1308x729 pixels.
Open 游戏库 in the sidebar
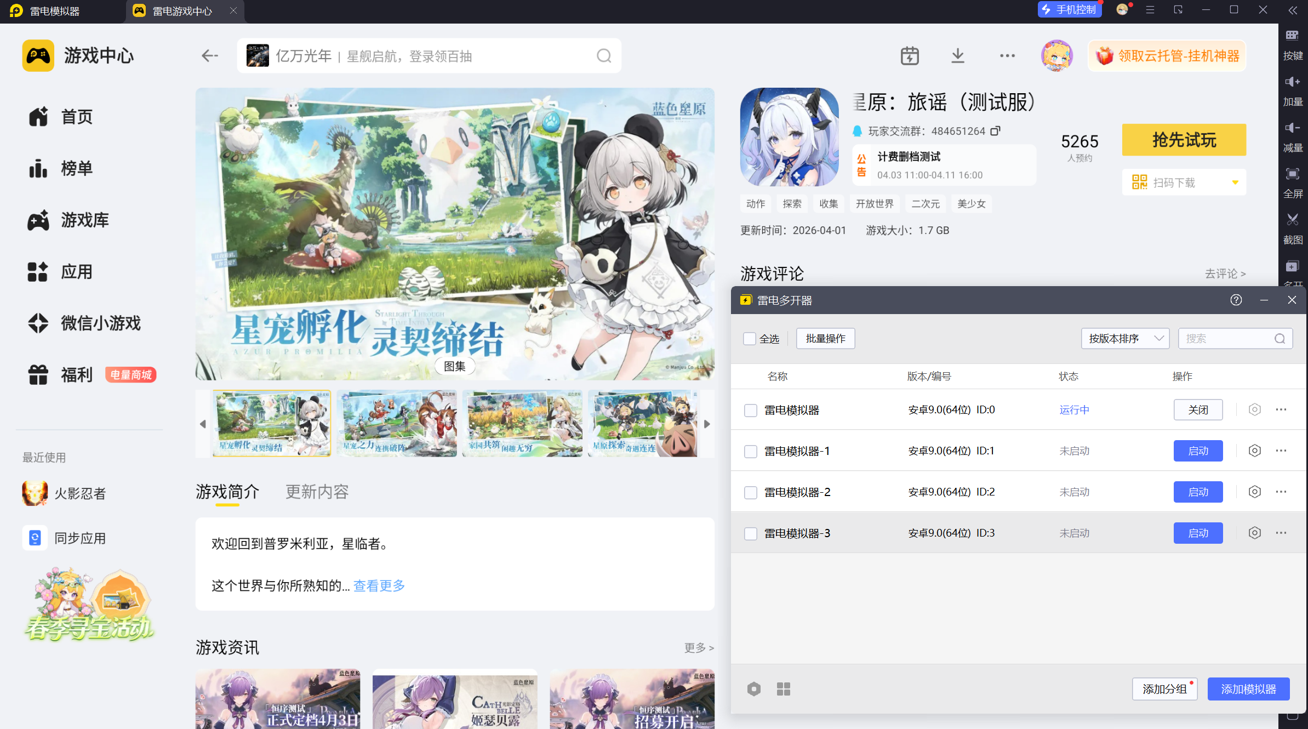pos(84,220)
